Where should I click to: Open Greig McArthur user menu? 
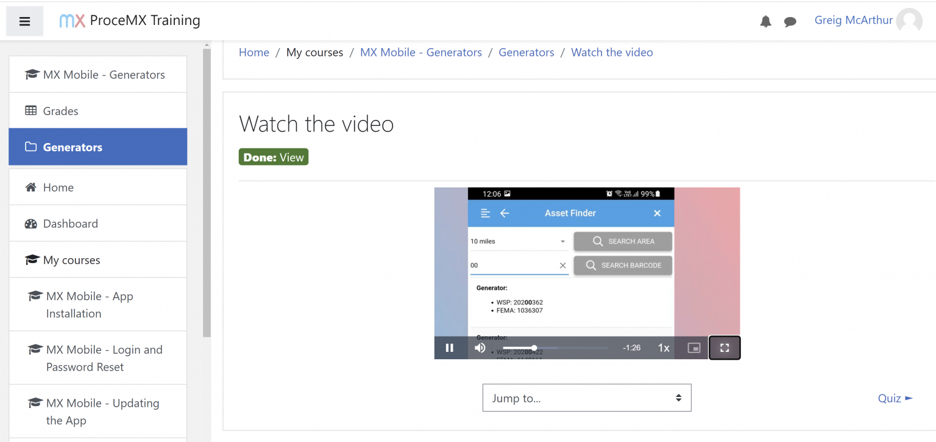click(x=853, y=20)
